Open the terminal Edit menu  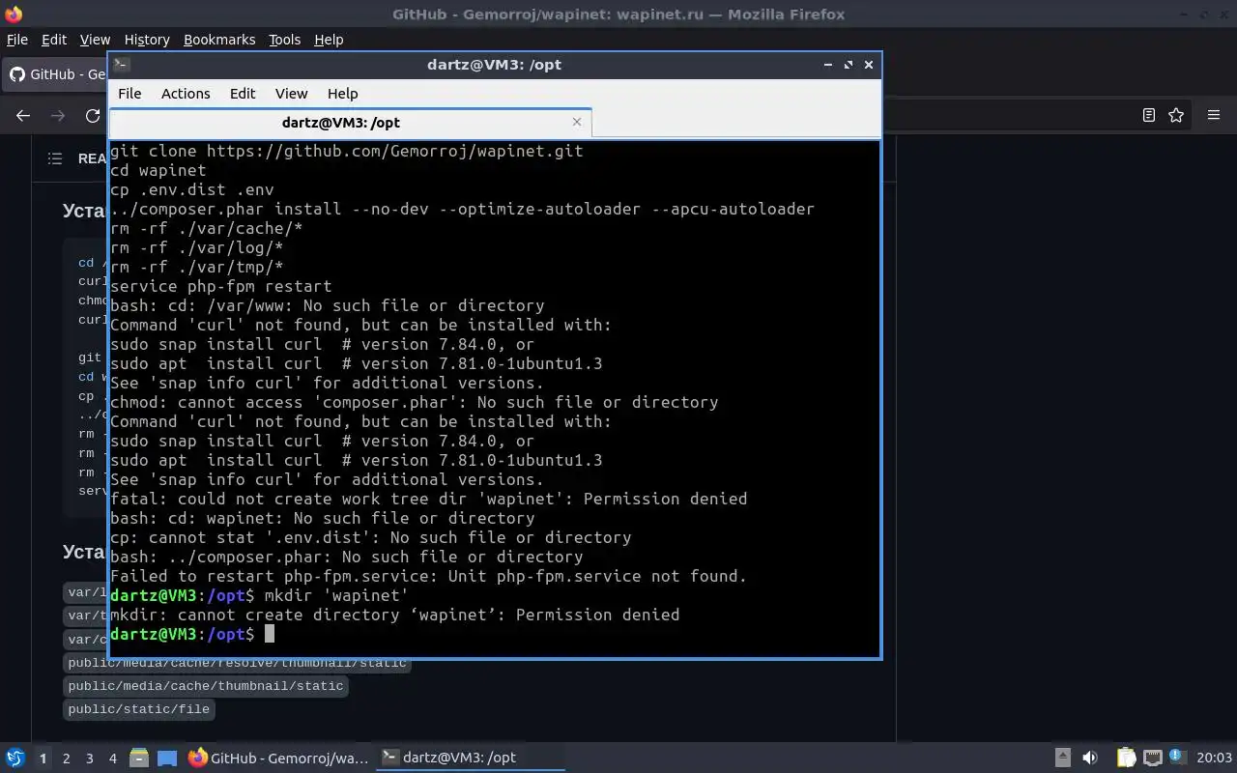pos(243,94)
